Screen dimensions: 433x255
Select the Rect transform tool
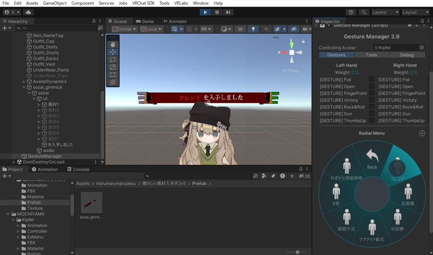point(112,74)
